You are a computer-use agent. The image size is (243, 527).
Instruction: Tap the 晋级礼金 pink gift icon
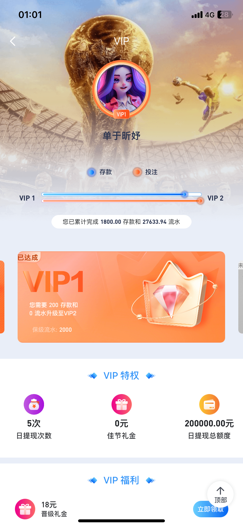(x=25, y=509)
